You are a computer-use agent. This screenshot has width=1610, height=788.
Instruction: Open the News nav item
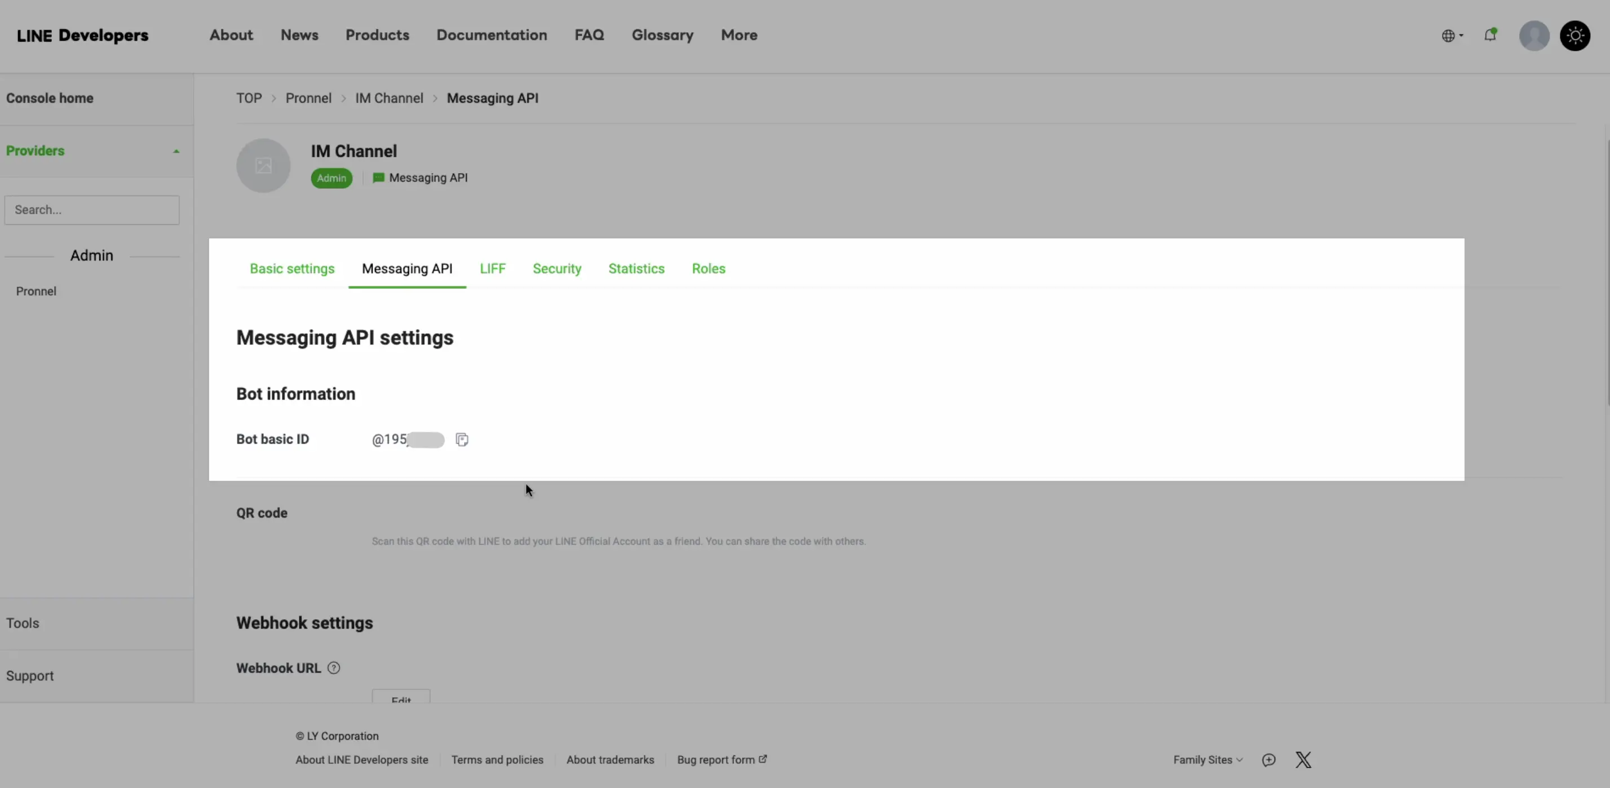coord(299,35)
